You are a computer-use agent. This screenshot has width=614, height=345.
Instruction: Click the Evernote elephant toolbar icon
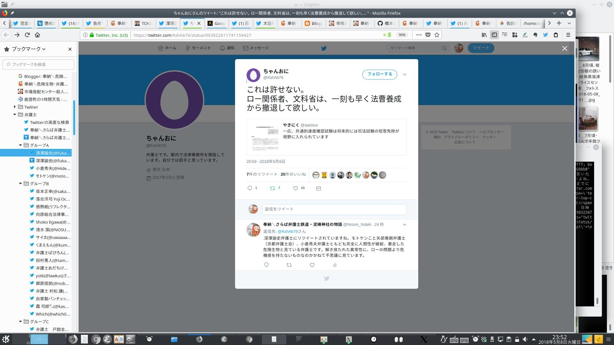click(x=535, y=35)
